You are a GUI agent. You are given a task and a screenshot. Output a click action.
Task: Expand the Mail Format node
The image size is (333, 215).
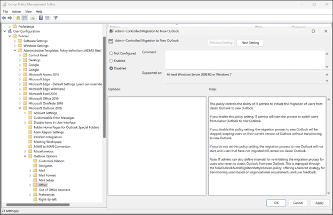click(30, 176)
